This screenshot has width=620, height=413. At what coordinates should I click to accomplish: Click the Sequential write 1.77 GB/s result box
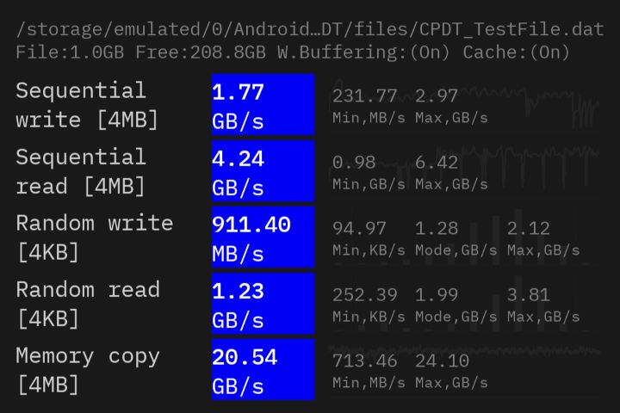[263, 105]
